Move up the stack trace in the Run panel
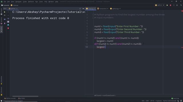Viewport: 183px width, 102px height. [x=8, y=12]
